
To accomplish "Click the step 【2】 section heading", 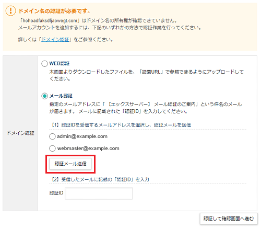I will tap(100, 179).
